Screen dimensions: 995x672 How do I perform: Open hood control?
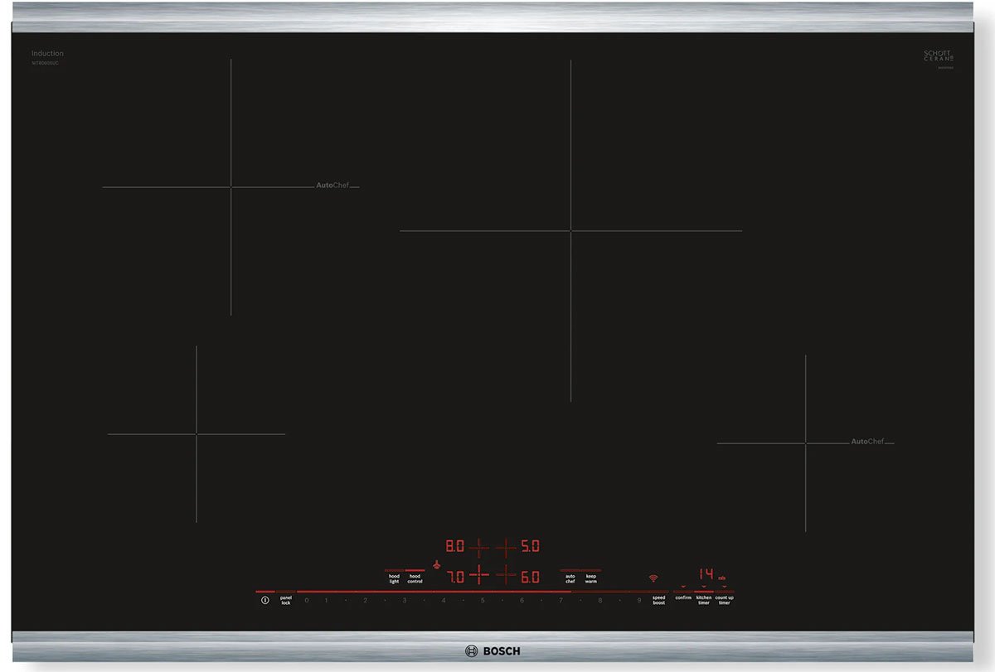click(x=415, y=578)
